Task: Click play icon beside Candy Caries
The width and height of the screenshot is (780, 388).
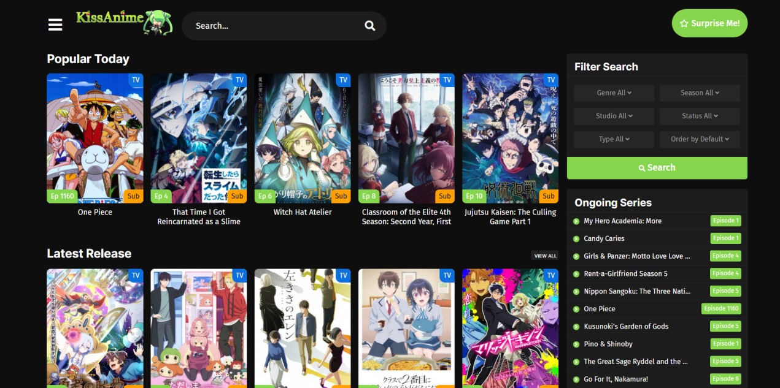Action: (x=576, y=239)
